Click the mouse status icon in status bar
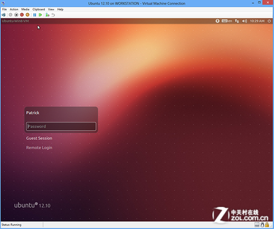 pos(262,225)
